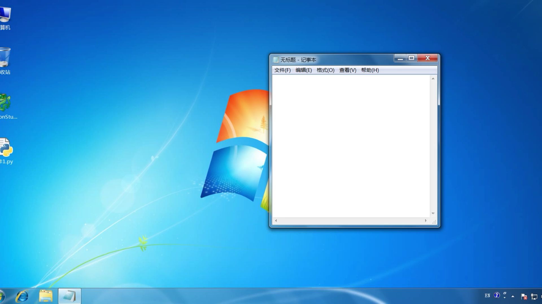Open Internet Explorer from the taskbar
542x304 pixels.
click(22, 296)
